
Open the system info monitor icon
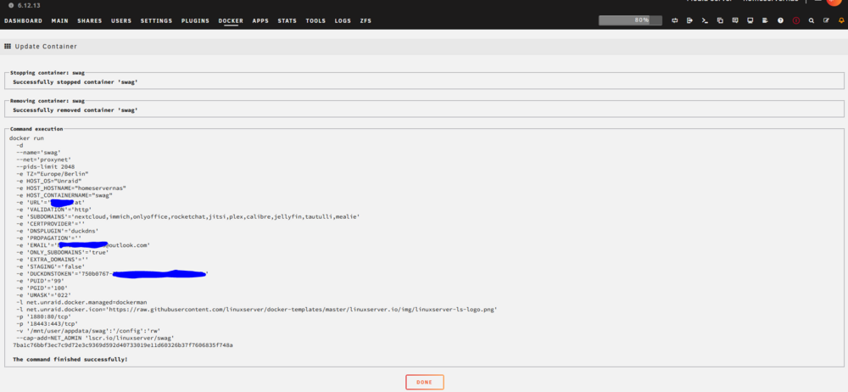point(750,20)
